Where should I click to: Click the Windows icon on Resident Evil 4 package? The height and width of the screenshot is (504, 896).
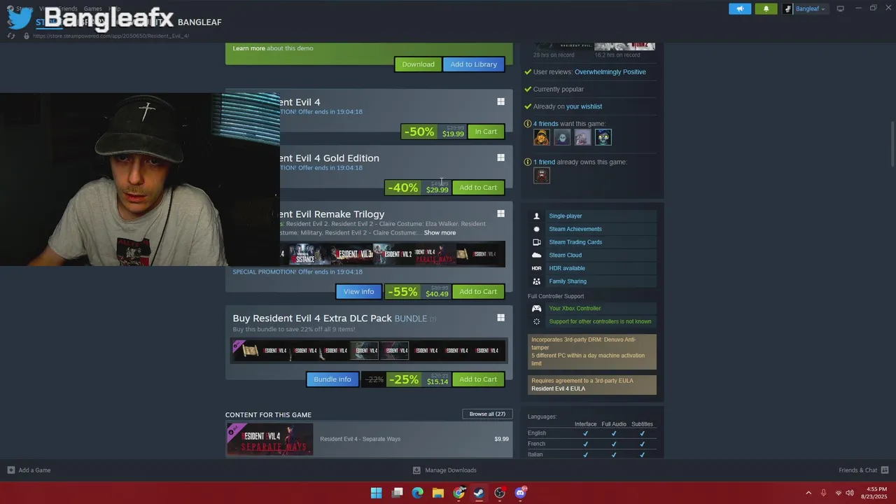point(500,102)
